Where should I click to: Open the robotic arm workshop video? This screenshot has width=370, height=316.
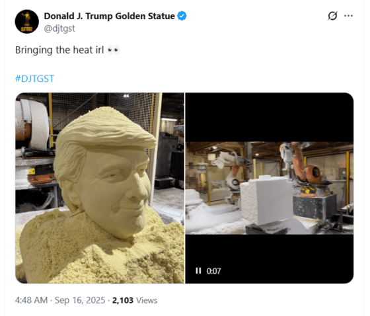[270, 188]
